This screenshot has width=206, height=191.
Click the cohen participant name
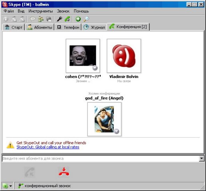(83, 76)
